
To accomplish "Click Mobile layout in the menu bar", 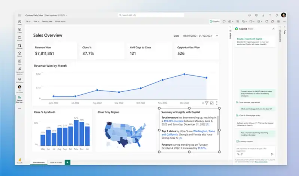I will 60,21.
